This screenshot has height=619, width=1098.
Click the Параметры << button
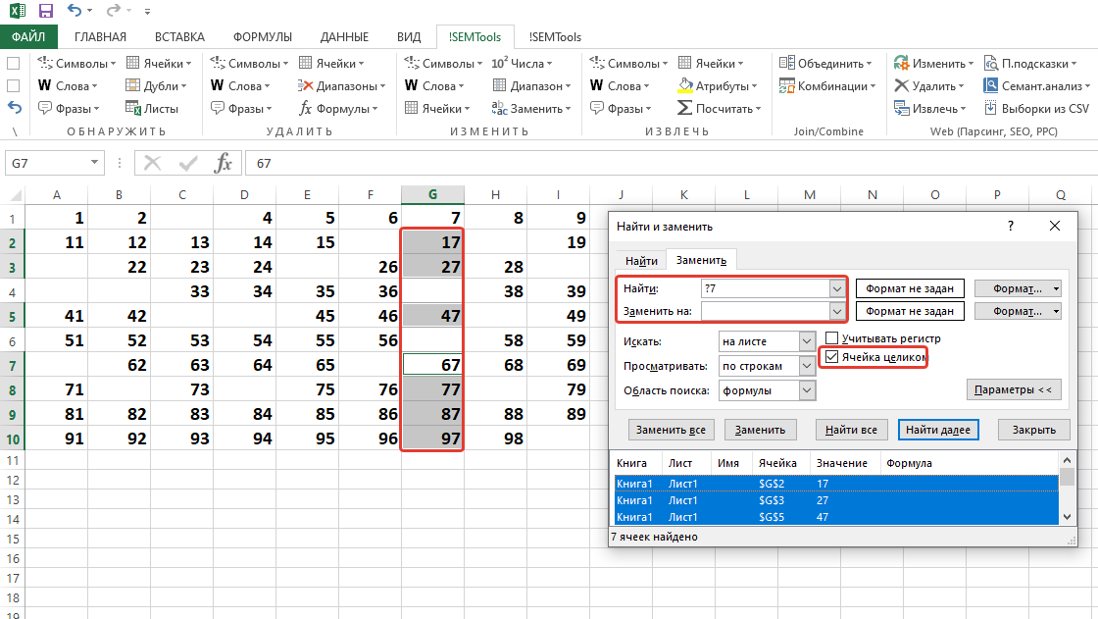click(1014, 389)
